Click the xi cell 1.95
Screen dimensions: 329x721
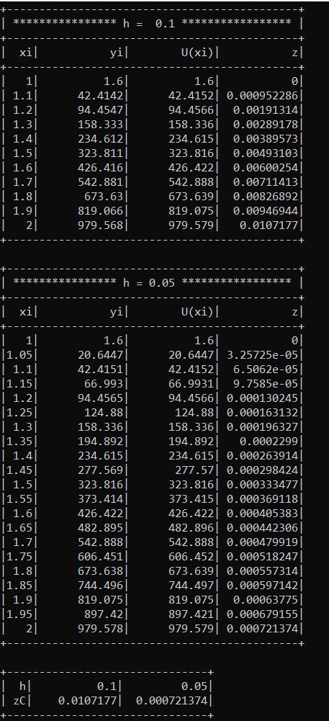click(19, 614)
